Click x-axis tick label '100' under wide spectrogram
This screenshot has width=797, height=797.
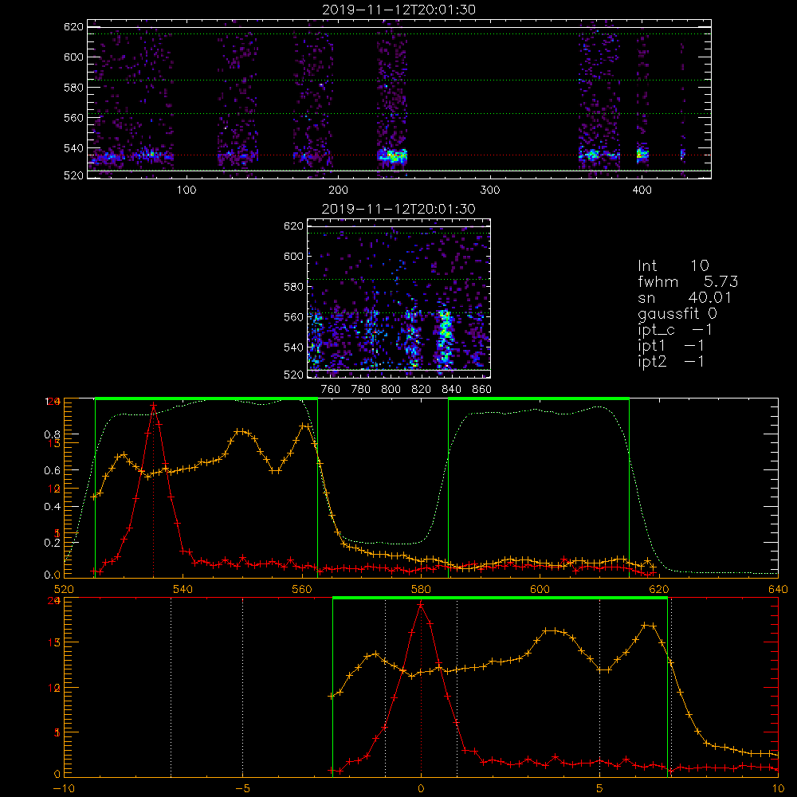point(186,190)
